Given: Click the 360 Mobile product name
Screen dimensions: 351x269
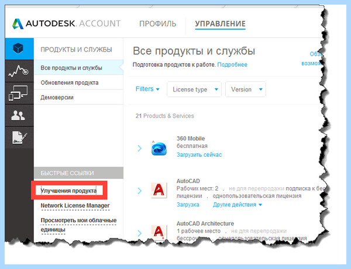Looking at the screenshot, I should tap(191, 139).
